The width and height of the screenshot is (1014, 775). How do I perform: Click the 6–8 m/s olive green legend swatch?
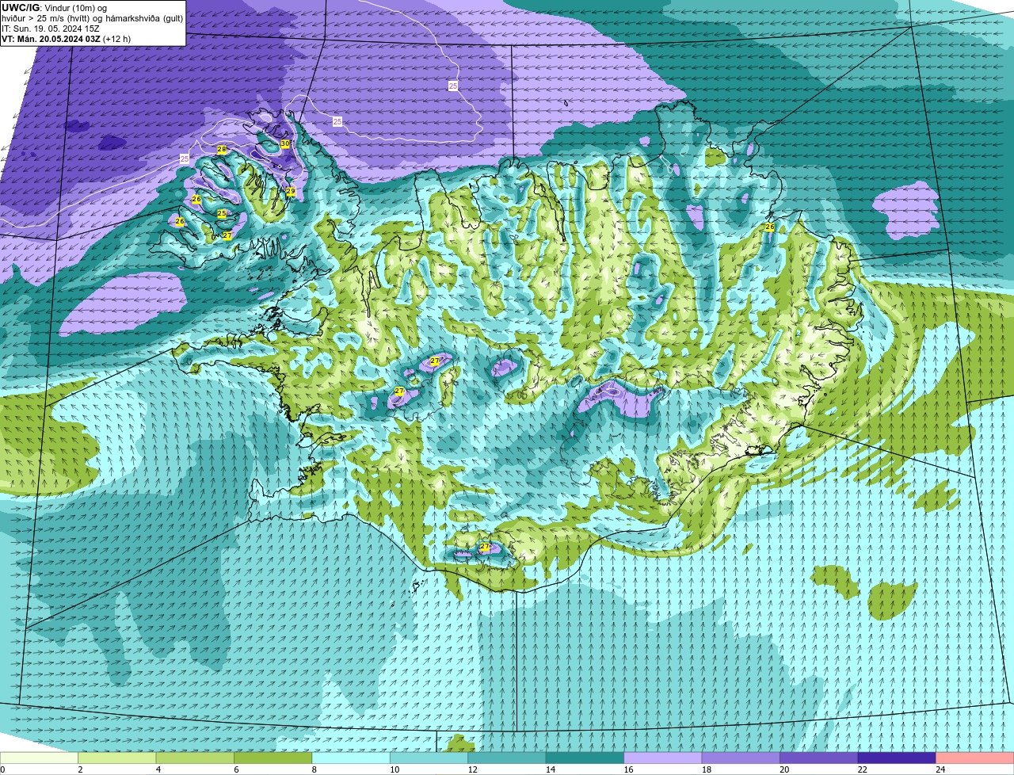click(x=273, y=758)
